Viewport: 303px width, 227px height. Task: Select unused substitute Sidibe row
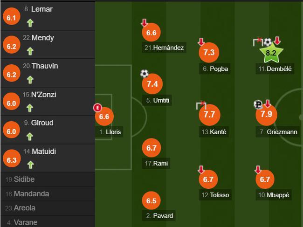(48, 179)
